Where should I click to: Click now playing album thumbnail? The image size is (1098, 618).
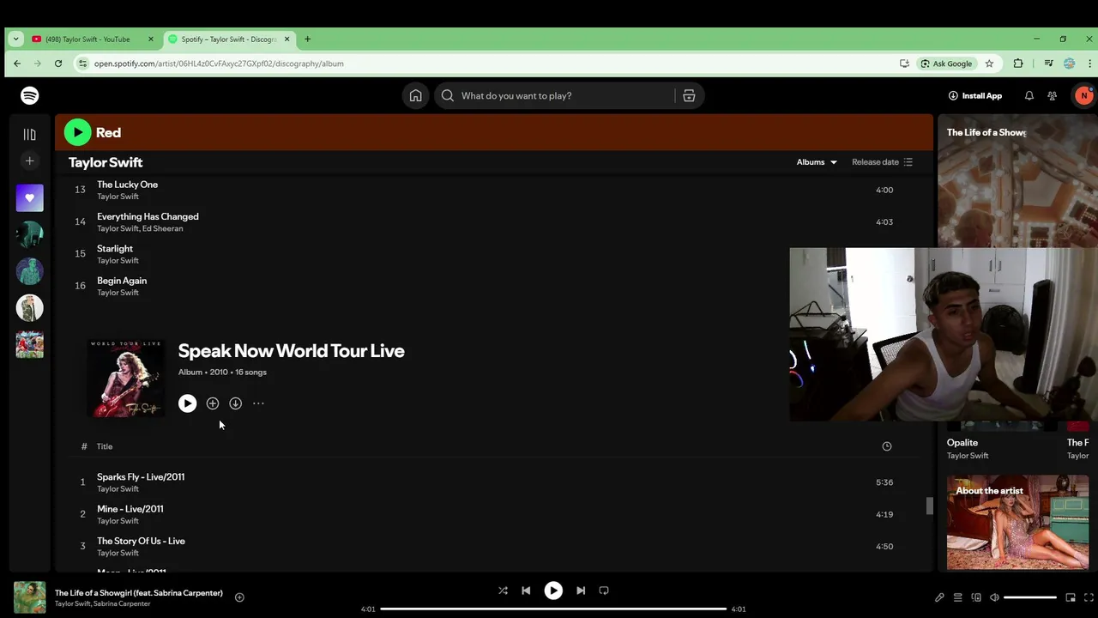click(x=30, y=597)
